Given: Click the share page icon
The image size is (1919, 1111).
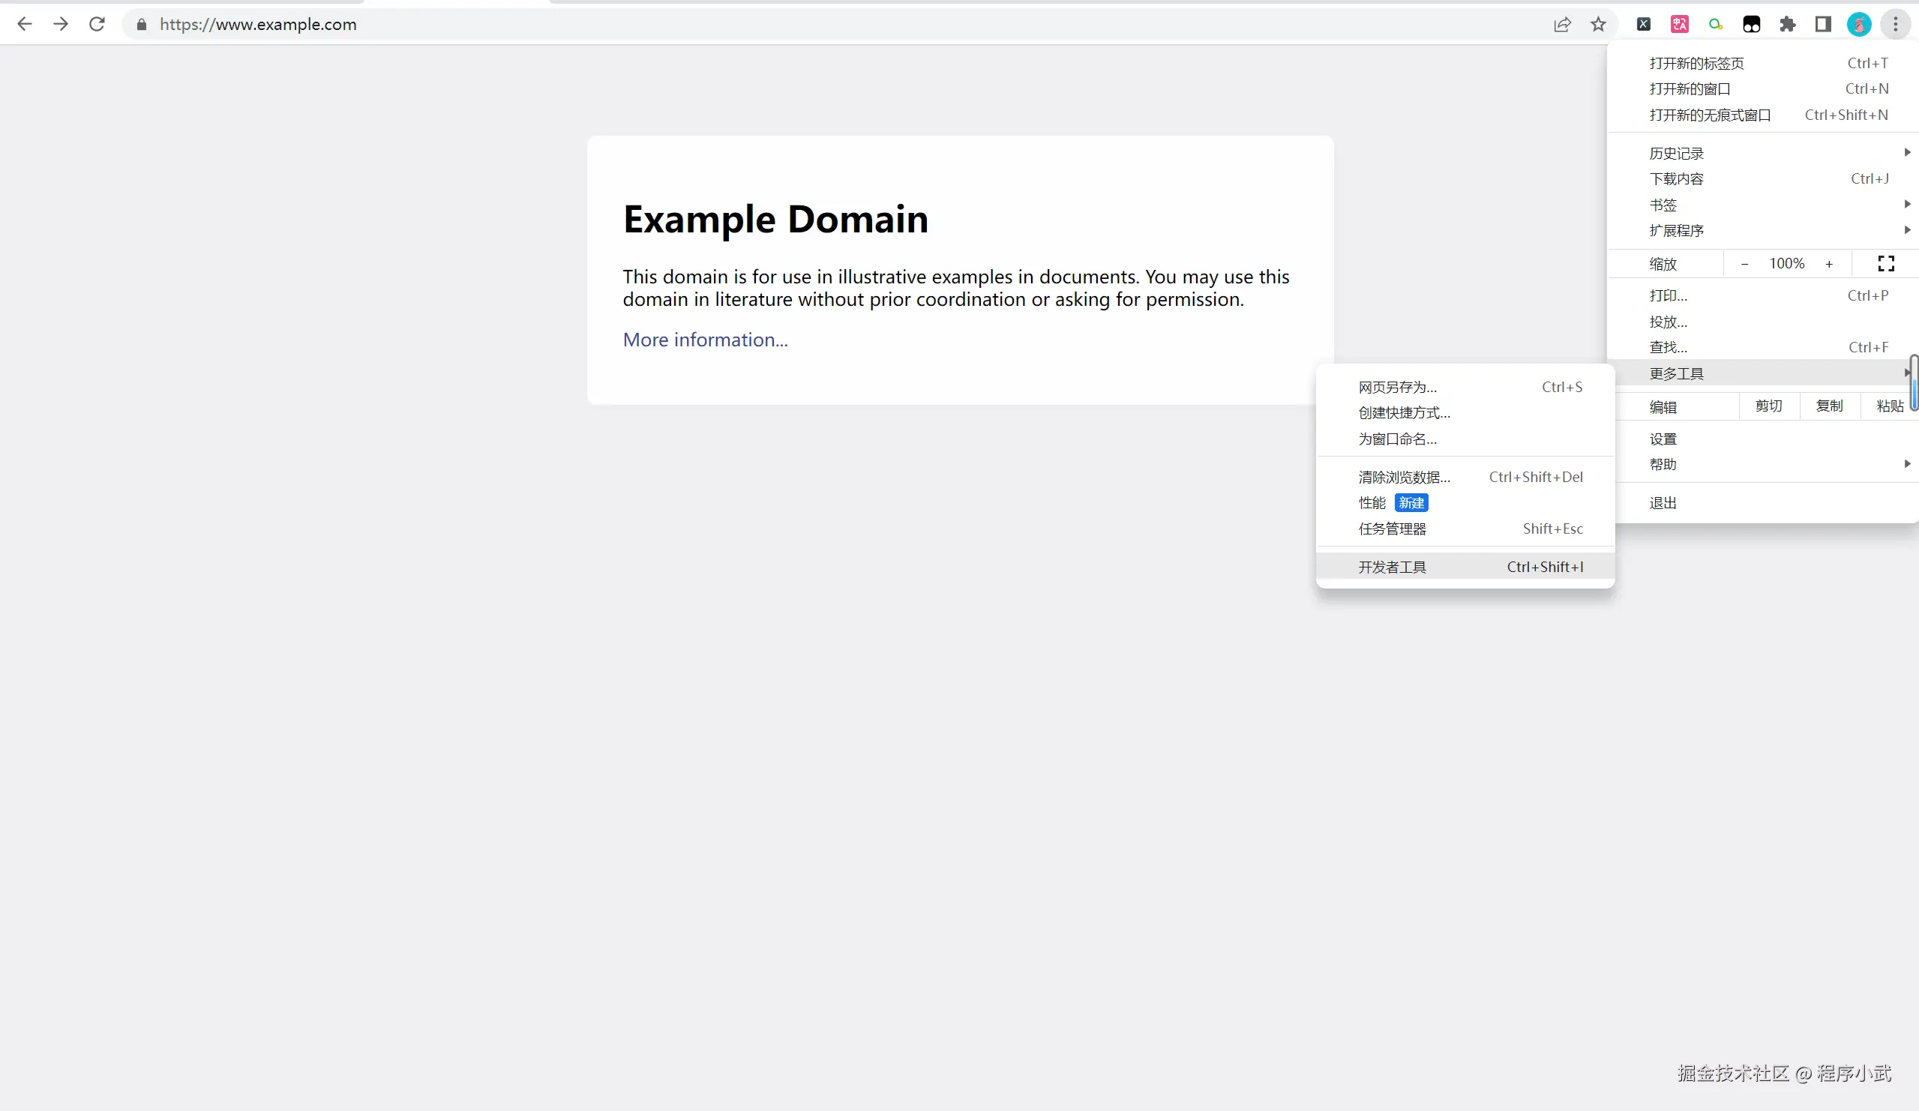Looking at the screenshot, I should pos(1562,25).
